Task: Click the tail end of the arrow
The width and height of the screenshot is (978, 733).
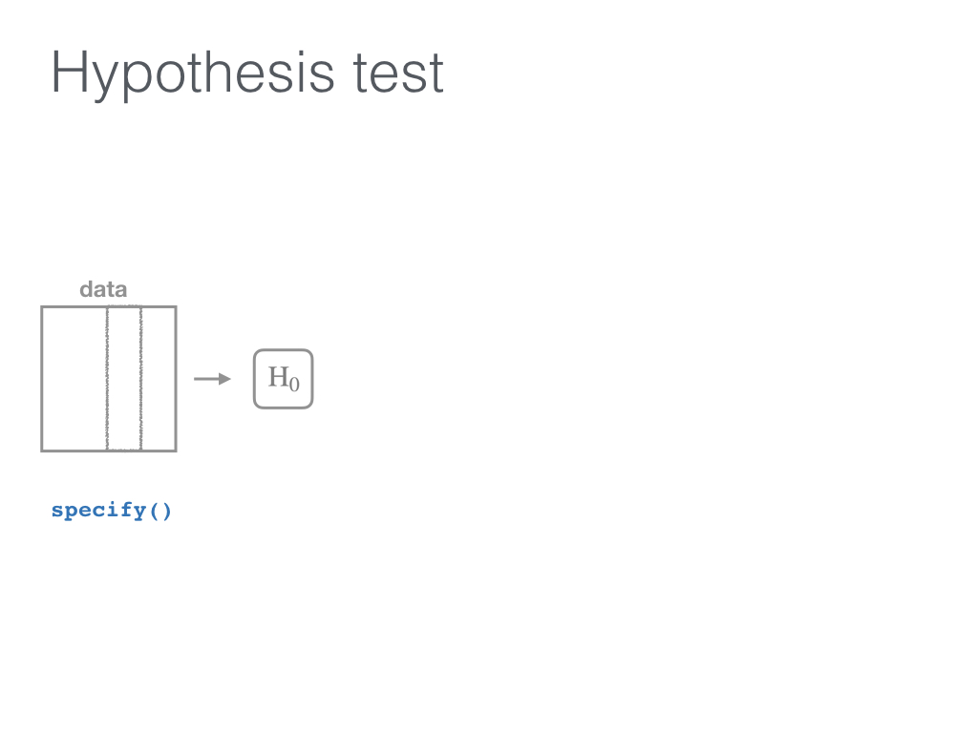Action: (x=196, y=379)
